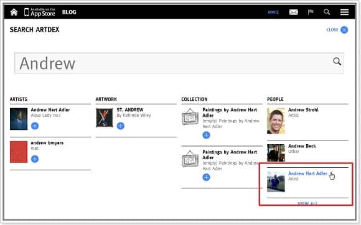The height and width of the screenshot is (225, 361).
Task: Click Aqua Lady no.1 subtitle
Action: pyautogui.click(x=45, y=116)
